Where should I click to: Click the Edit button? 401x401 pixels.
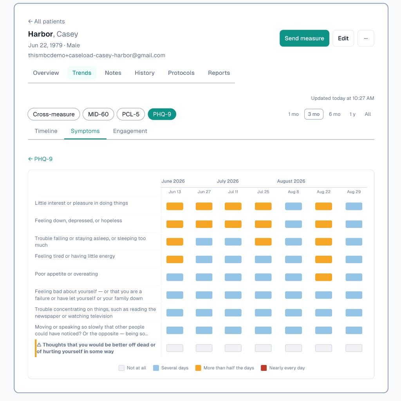[343, 38]
